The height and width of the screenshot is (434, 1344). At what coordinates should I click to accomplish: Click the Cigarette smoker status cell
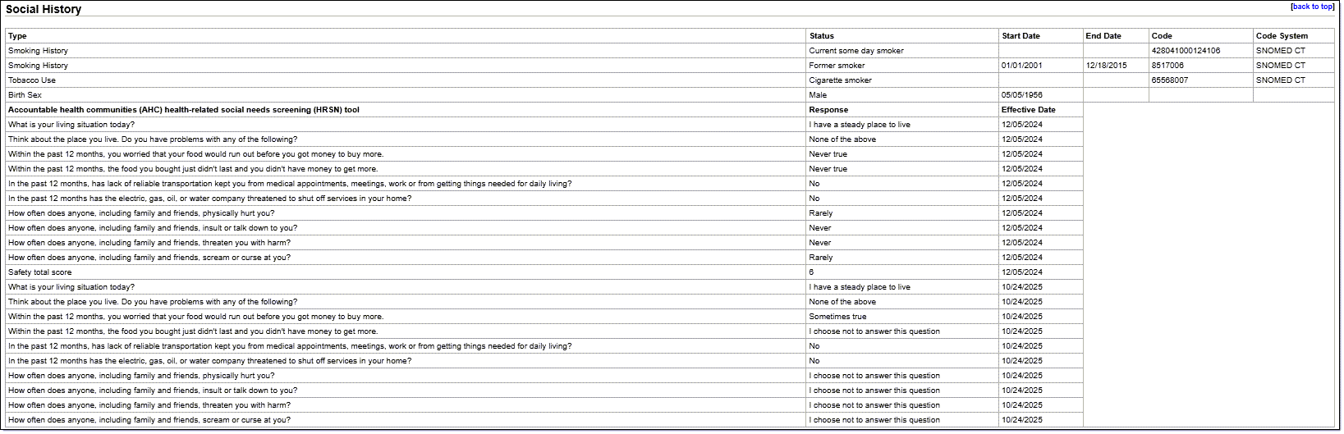click(x=840, y=80)
